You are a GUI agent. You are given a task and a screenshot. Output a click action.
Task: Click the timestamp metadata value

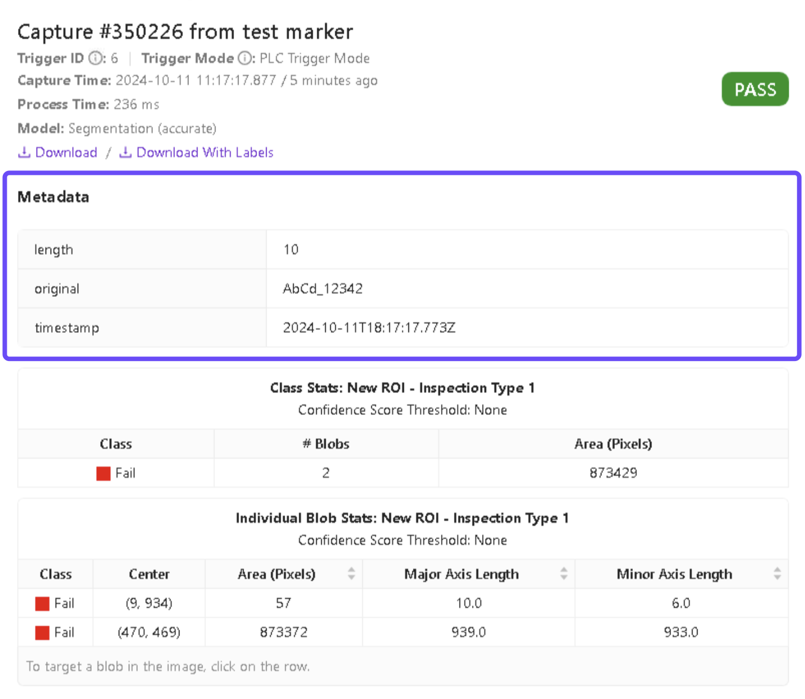(368, 327)
